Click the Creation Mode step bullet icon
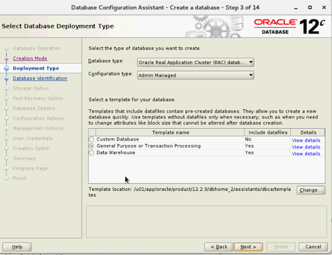The image size is (332, 255). tap(6, 59)
